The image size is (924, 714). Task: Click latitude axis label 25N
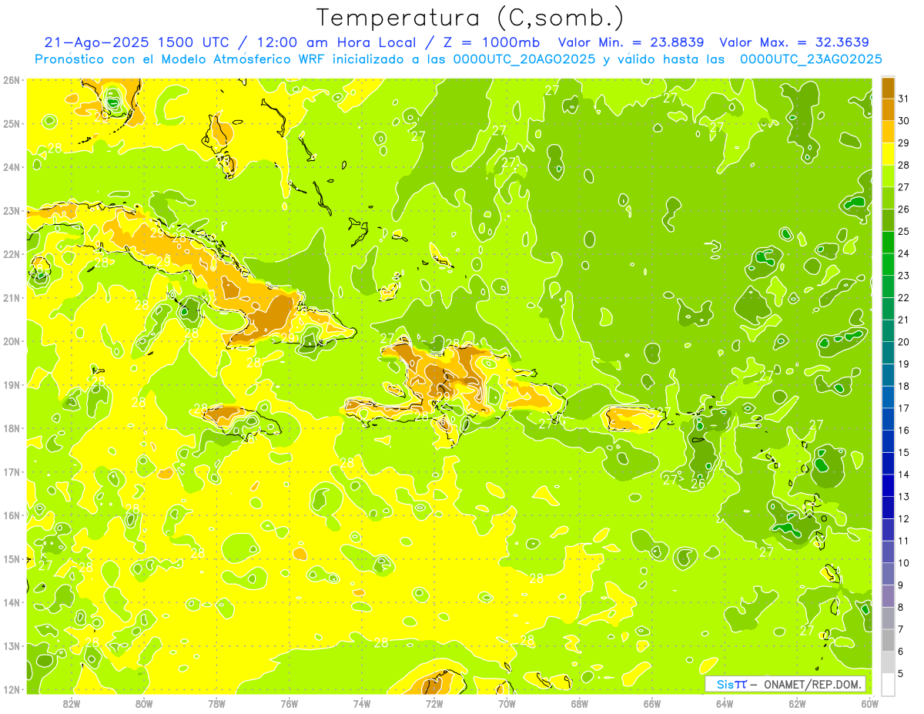click(11, 123)
